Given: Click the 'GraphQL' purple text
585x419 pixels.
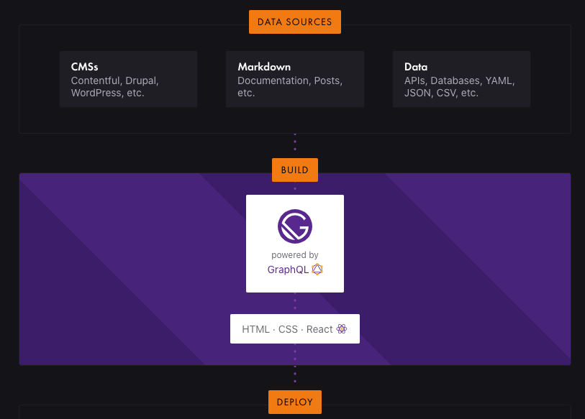Looking at the screenshot, I should pyautogui.click(x=288, y=270).
